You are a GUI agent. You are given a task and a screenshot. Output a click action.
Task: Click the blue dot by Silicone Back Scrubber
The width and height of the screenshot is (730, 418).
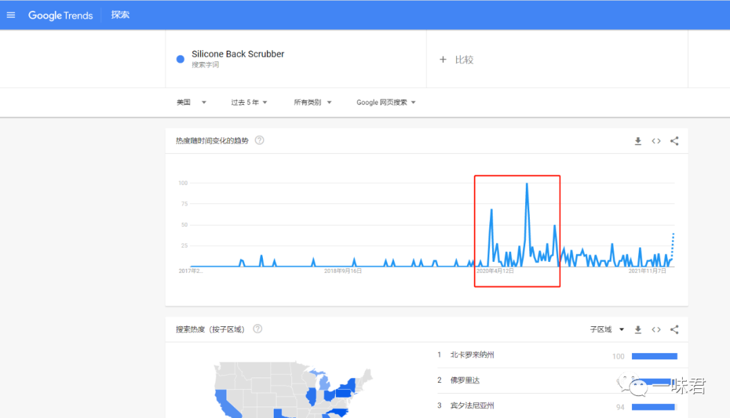[x=180, y=59]
